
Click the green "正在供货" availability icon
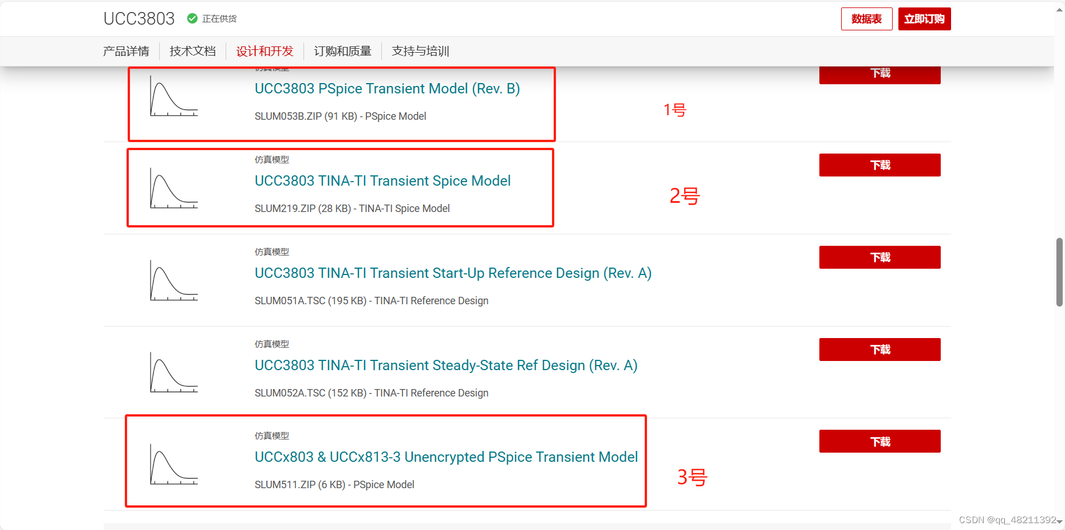[191, 18]
